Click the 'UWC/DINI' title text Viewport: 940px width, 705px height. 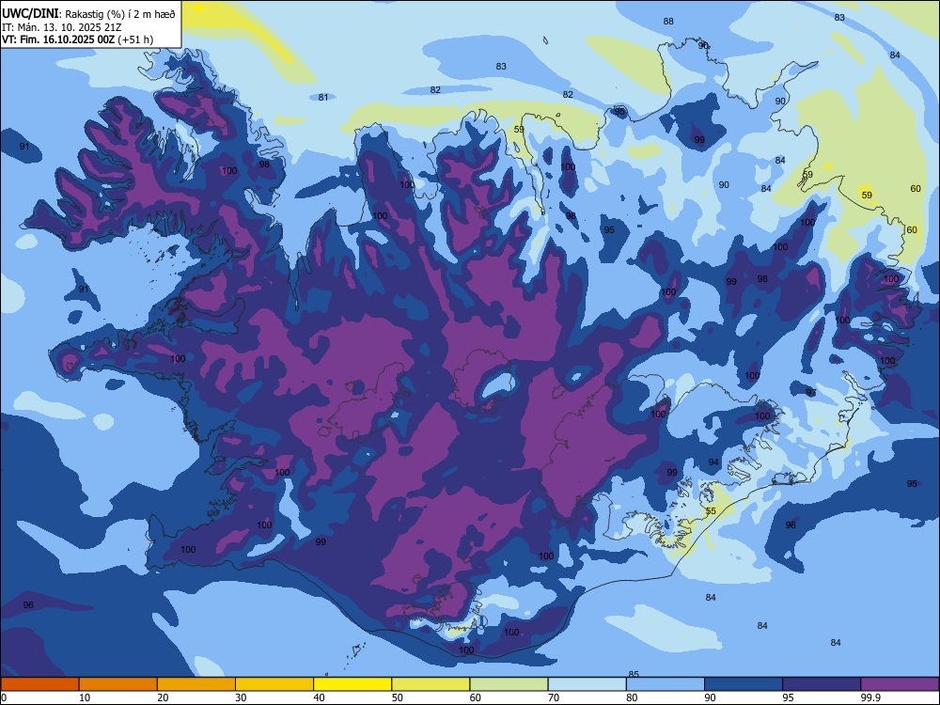[x=31, y=14]
